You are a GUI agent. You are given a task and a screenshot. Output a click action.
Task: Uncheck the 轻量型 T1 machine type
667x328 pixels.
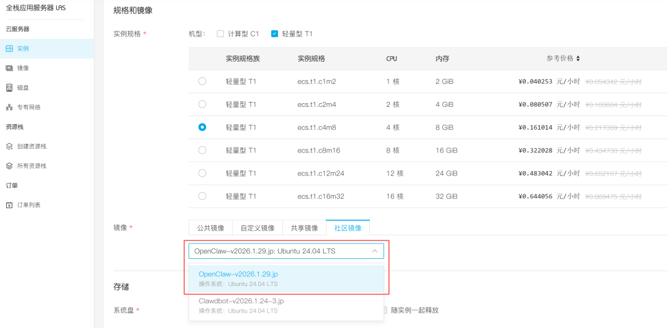pos(274,33)
